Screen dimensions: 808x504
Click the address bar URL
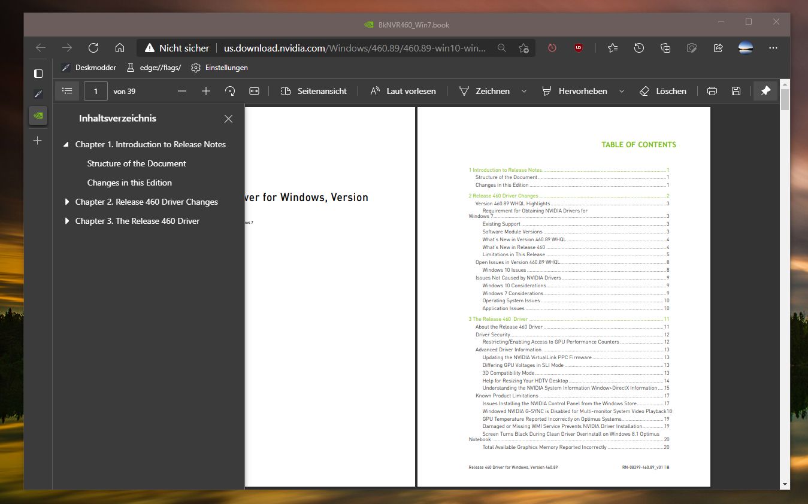355,48
